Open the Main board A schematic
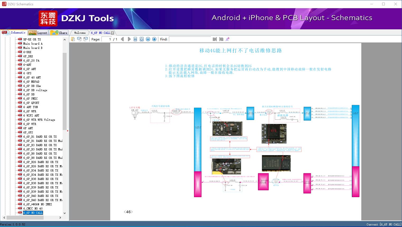Image resolution: width=402 pixels, height=227 pixels. click(x=33, y=44)
